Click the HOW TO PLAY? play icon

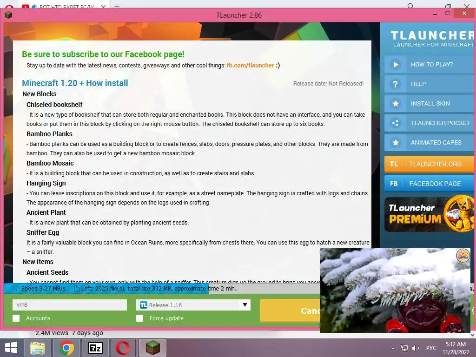pyautogui.click(x=395, y=64)
